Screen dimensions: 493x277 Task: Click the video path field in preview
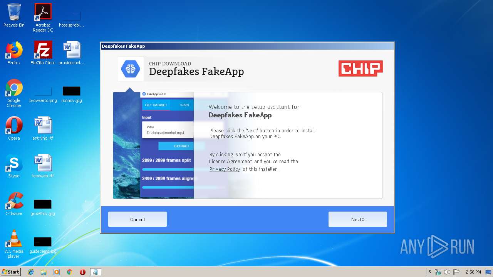coord(168,130)
